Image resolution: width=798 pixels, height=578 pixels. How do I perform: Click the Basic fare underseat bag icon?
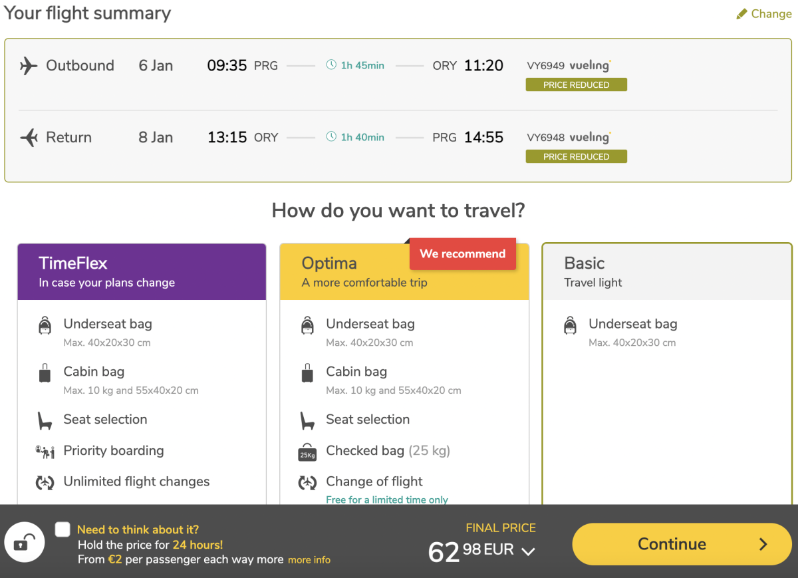570,325
